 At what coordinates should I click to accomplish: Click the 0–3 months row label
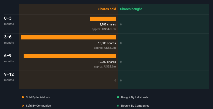[9, 21]
